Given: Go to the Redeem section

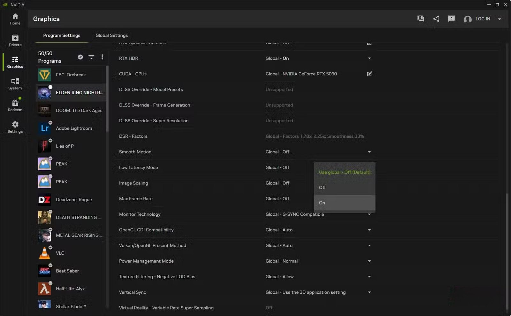Looking at the screenshot, I should [15, 105].
